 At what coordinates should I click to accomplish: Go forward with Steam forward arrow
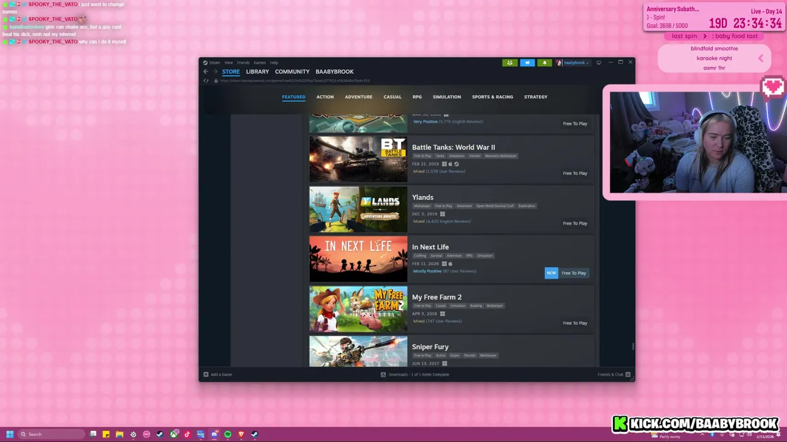[215, 72]
